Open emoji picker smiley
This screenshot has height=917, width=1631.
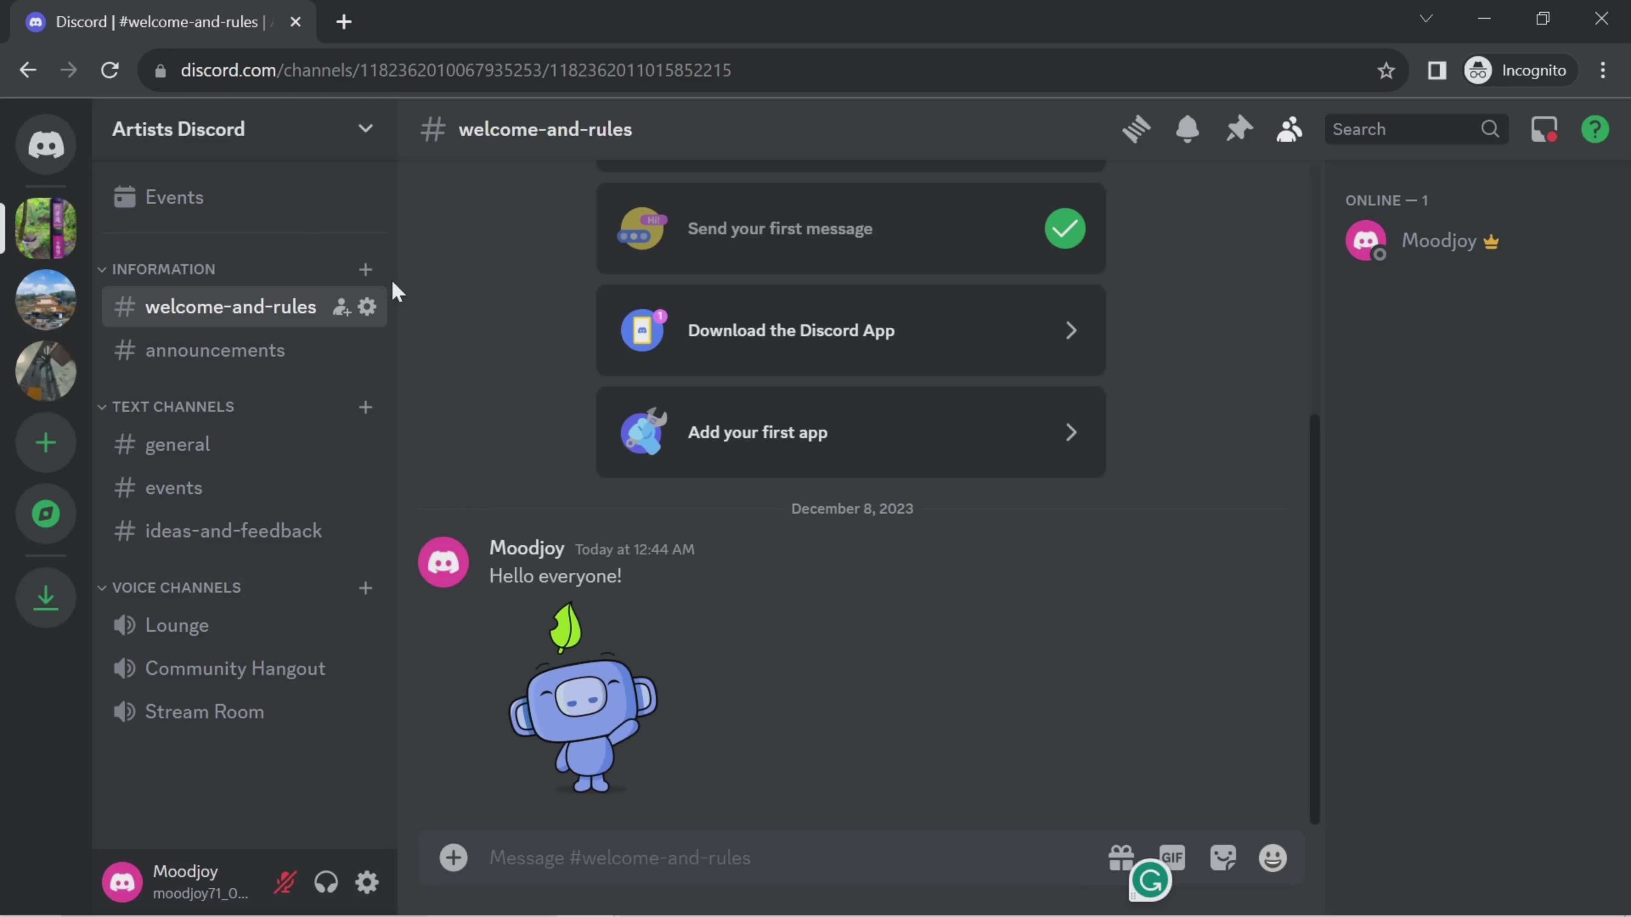coord(1273,858)
